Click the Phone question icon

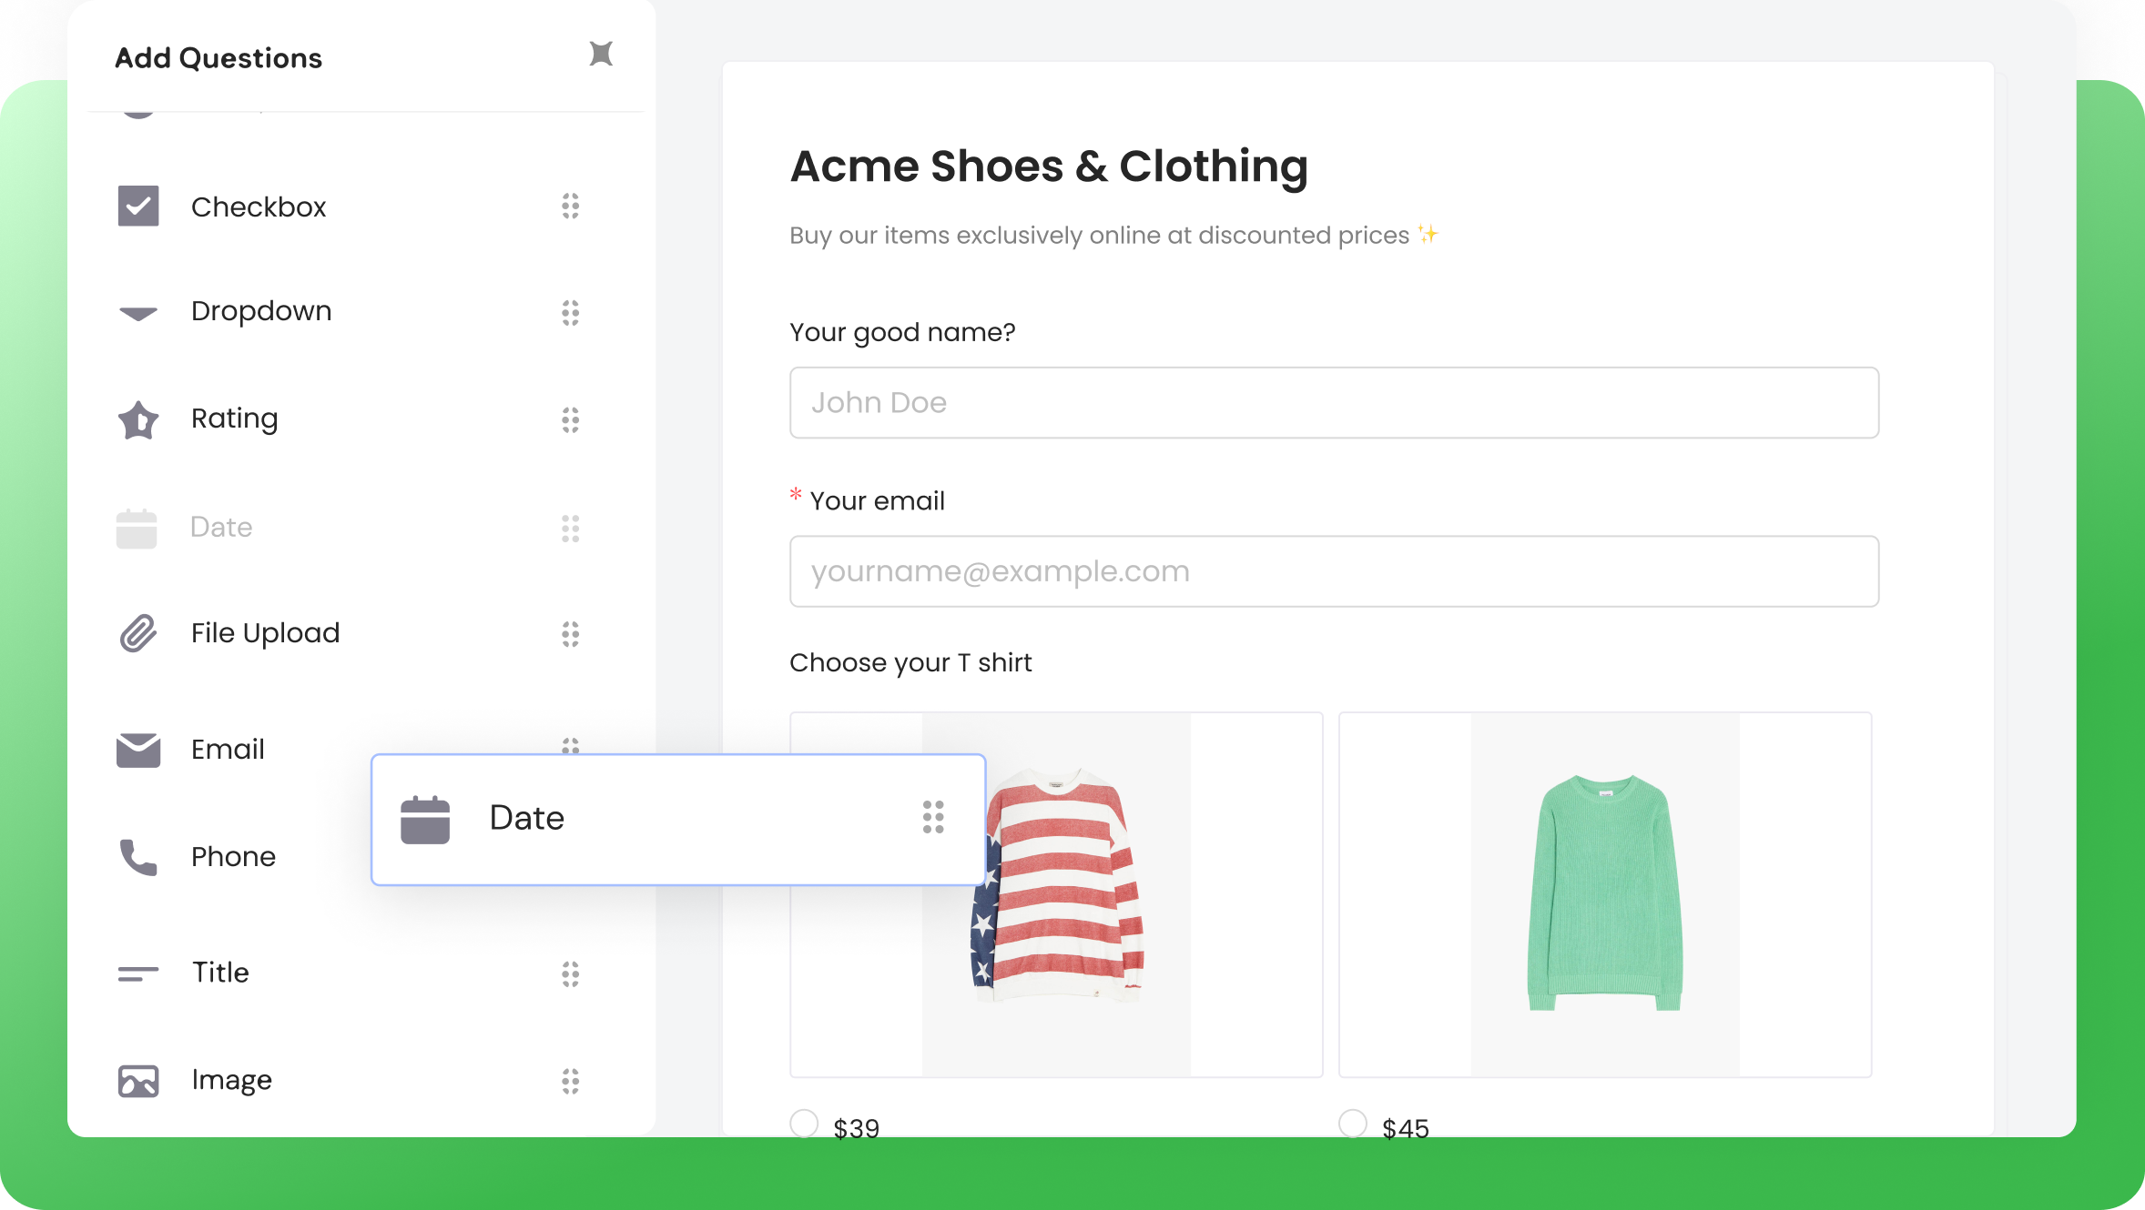click(137, 857)
